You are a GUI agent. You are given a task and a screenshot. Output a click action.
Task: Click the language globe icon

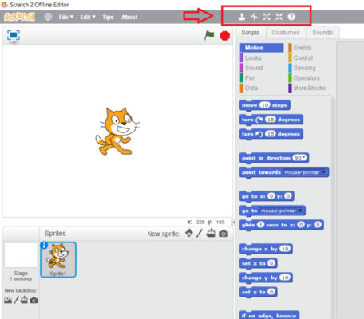[x=48, y=17]
